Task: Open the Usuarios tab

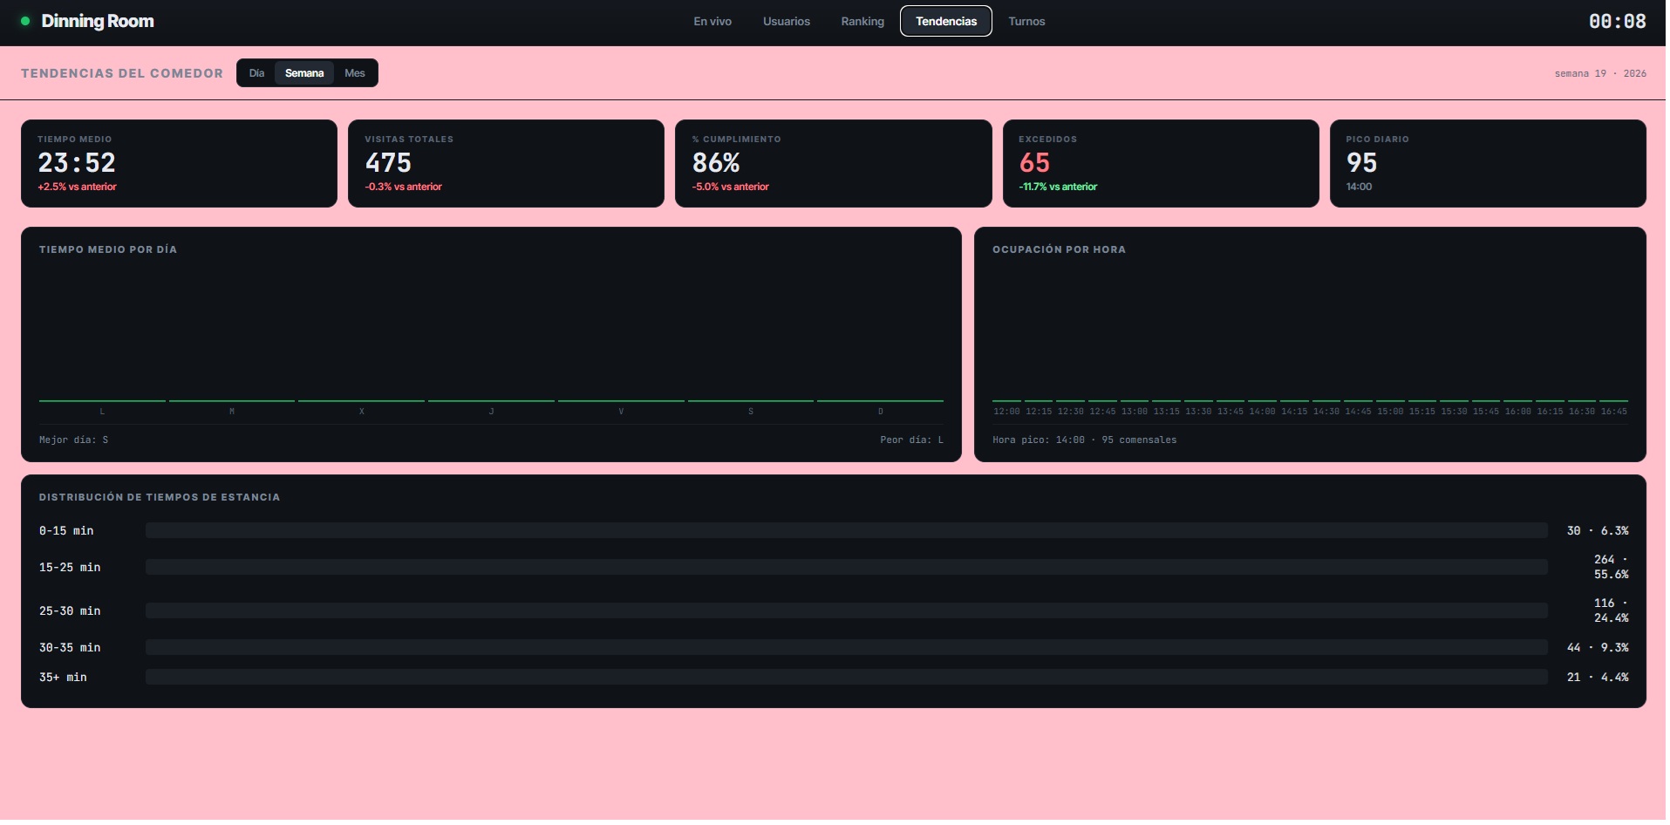Action: [x=788, y=21]
